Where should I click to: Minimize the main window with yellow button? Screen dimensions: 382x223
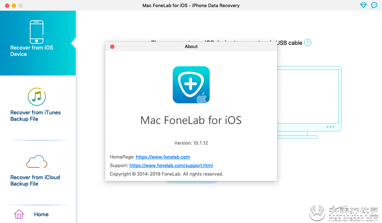click(14, 6)
